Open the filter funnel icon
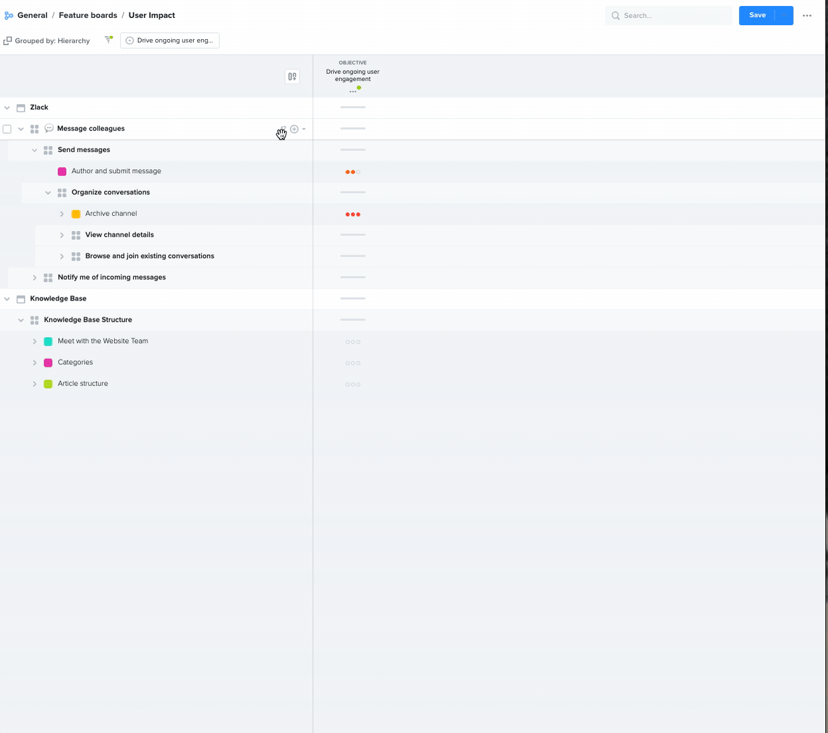The width and height of the screenshot is (828, 733). [109, 40]
